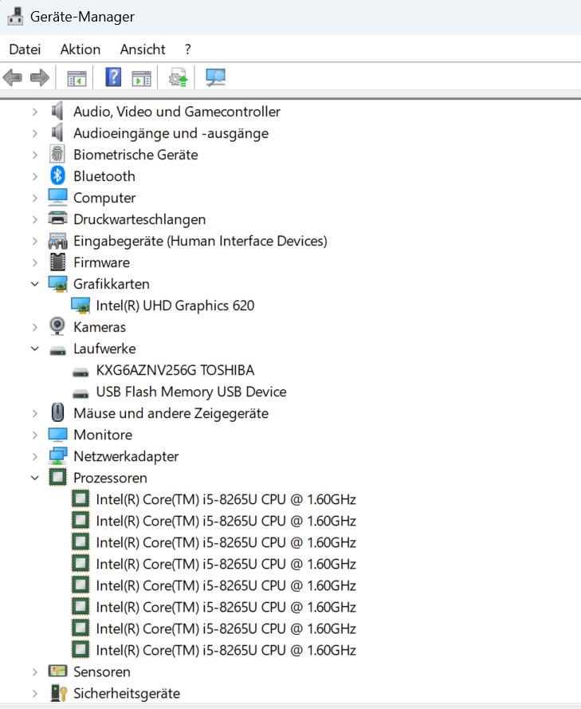
Task: Click the Geräte-Manager window title text
Action: tap(82, 17)
